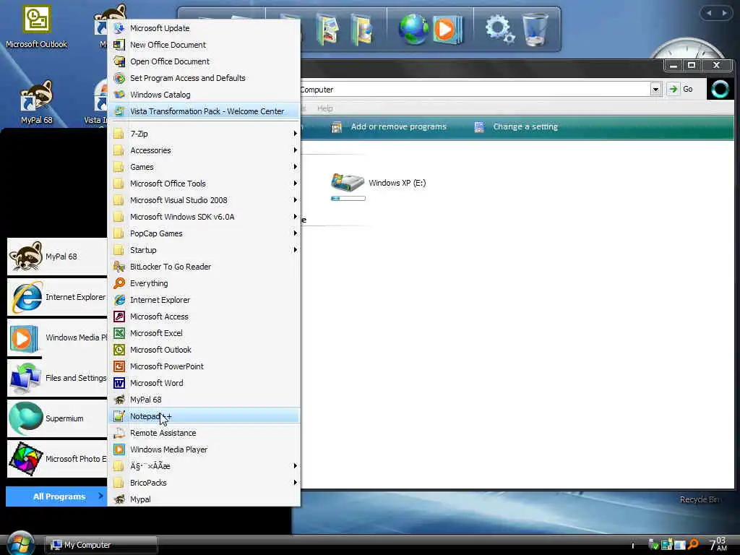The height and width of the screenshot is (555, 740).
Task: Open Vista Transformation Pack Welcome Center
Action: point(205,111)
